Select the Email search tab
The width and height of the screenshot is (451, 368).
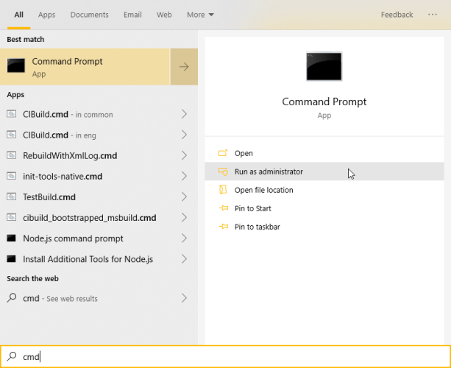coord(132,15)
